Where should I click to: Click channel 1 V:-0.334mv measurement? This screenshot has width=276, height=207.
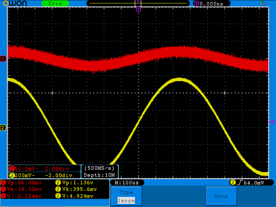21,196
